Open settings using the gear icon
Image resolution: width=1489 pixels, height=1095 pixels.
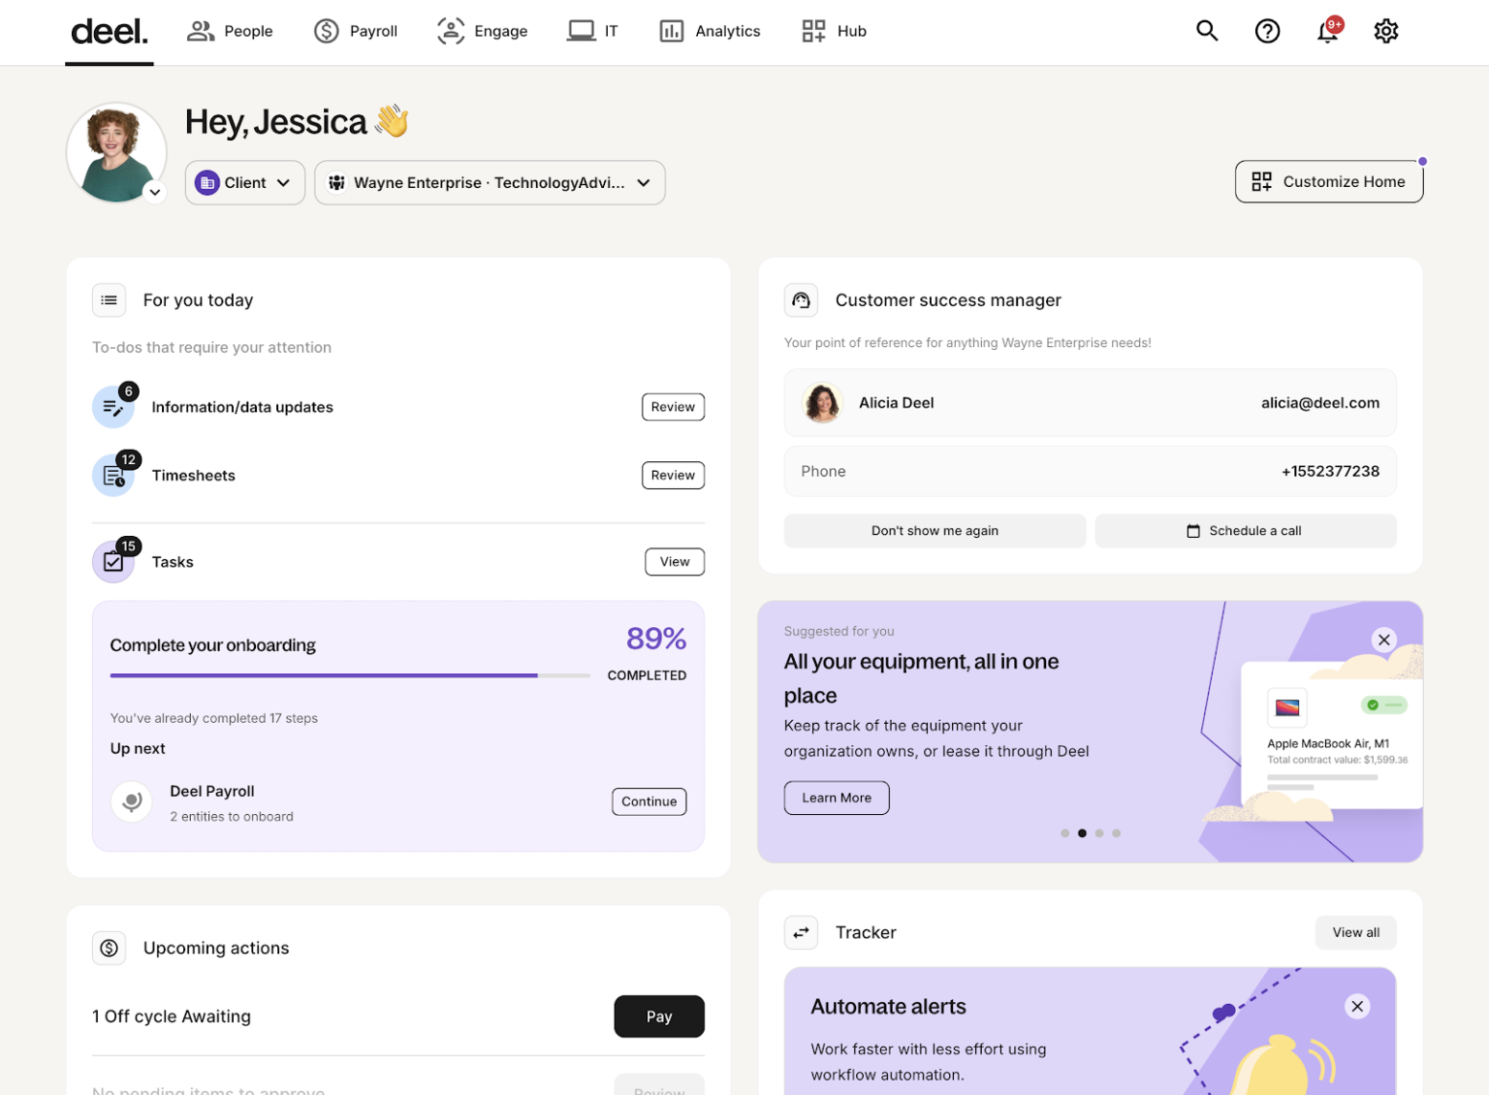click(1386, 30)
